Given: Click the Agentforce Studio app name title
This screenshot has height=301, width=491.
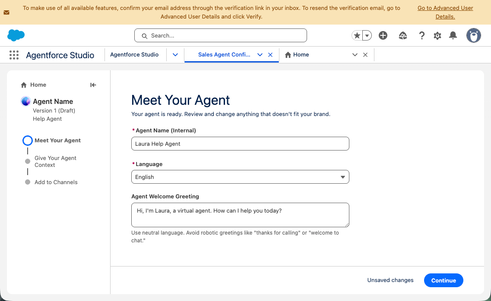Looking at the screenshot, I should [x=60, y=55].
